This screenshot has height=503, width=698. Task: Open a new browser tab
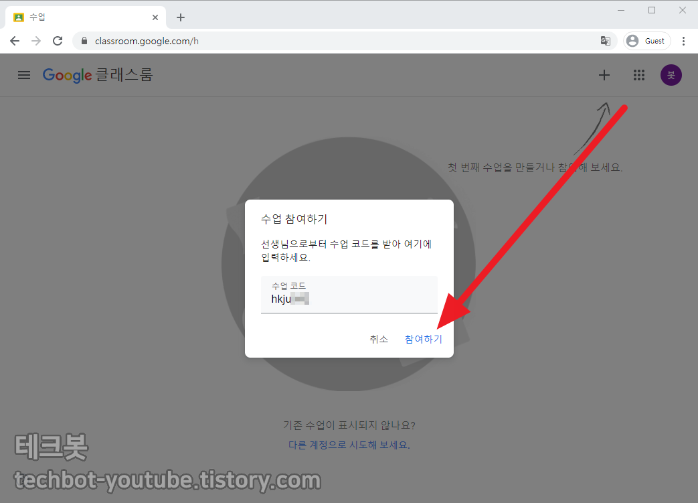(x=180, y=17)
